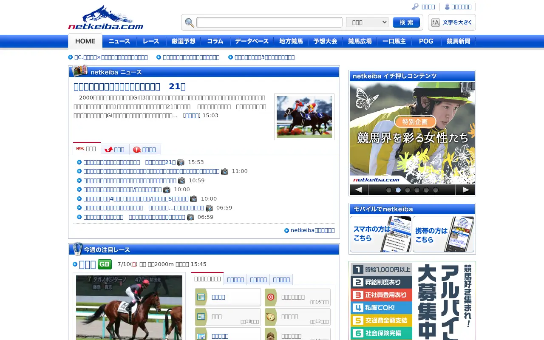Switch to the red arrow news tab
This screenshot has height=340, width=544.
tap(115, 150)
